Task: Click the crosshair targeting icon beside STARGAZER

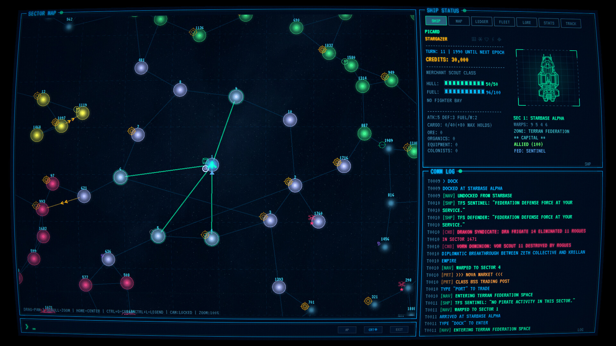Action: point(499,39)
